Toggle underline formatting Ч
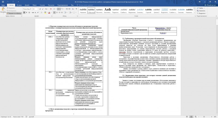The height and width of the screenshot is (118, 218). [x=29, y=13]
